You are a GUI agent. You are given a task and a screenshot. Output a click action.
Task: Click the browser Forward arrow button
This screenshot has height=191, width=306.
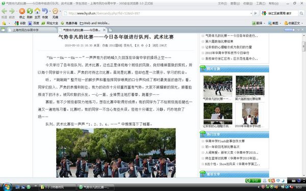(x=12, y=11)
